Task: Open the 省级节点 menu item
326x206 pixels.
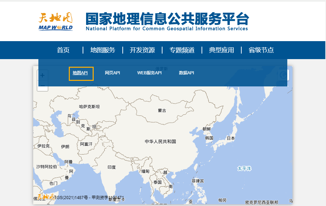Action: point(261,50)
